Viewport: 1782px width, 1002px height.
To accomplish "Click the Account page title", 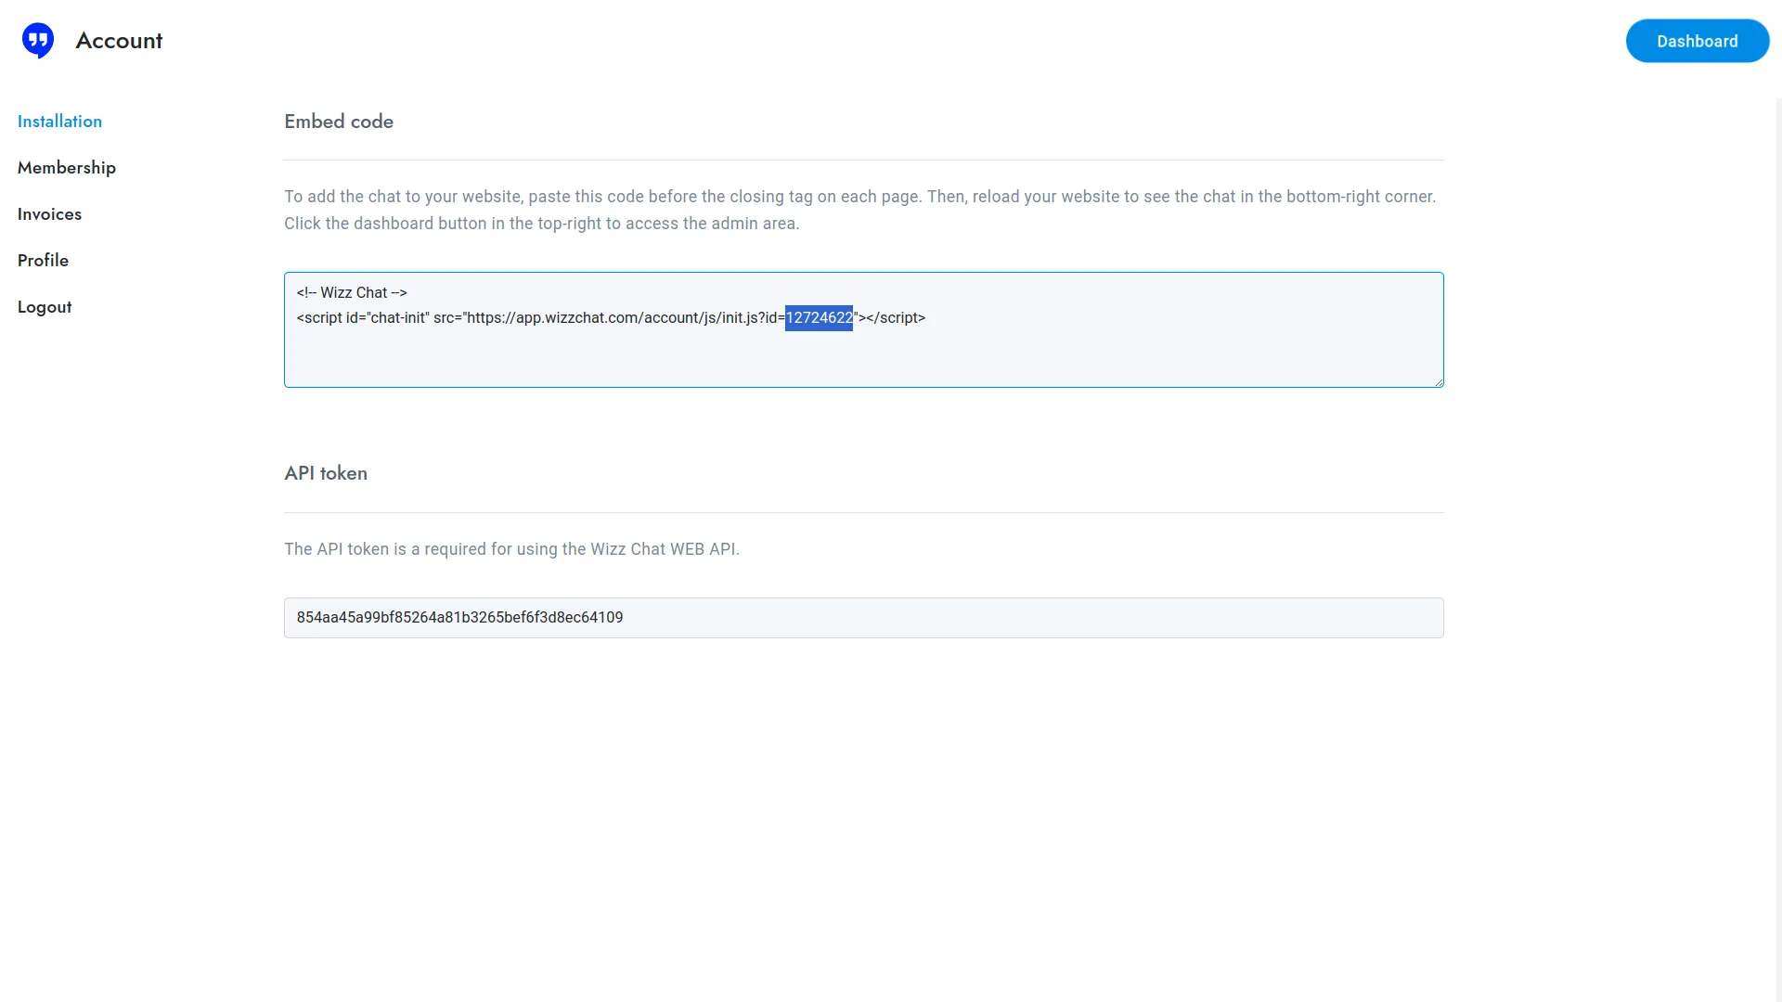I will pos(119,41).
